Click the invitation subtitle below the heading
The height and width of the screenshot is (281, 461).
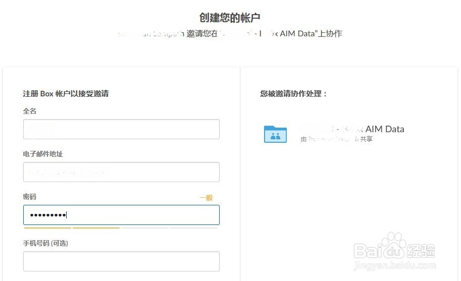coord(230,33)
